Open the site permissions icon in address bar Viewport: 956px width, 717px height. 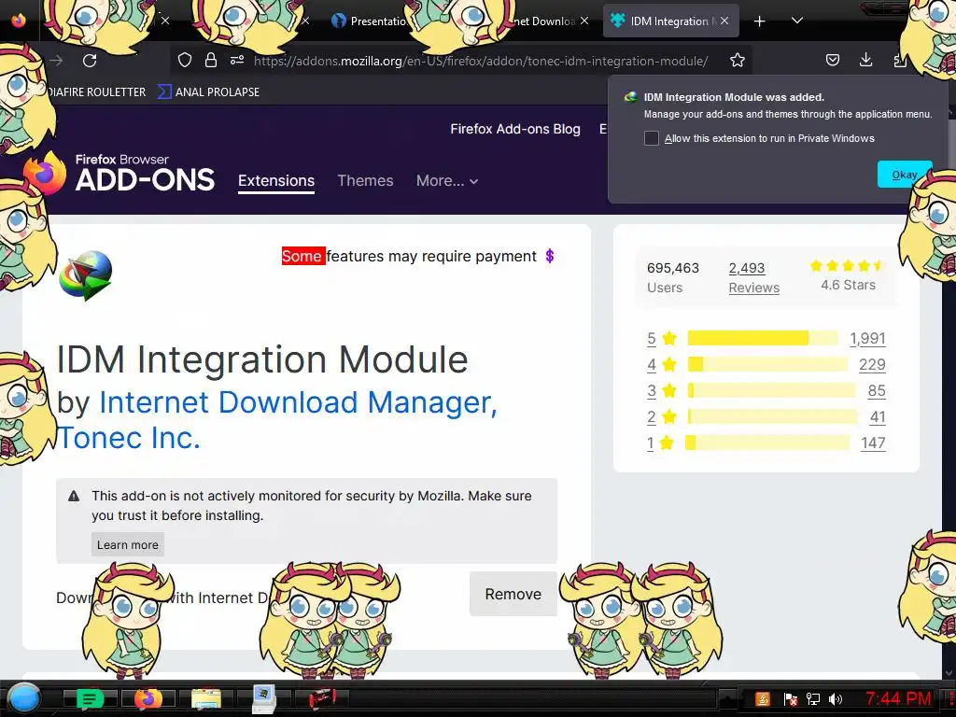(237, 60)
